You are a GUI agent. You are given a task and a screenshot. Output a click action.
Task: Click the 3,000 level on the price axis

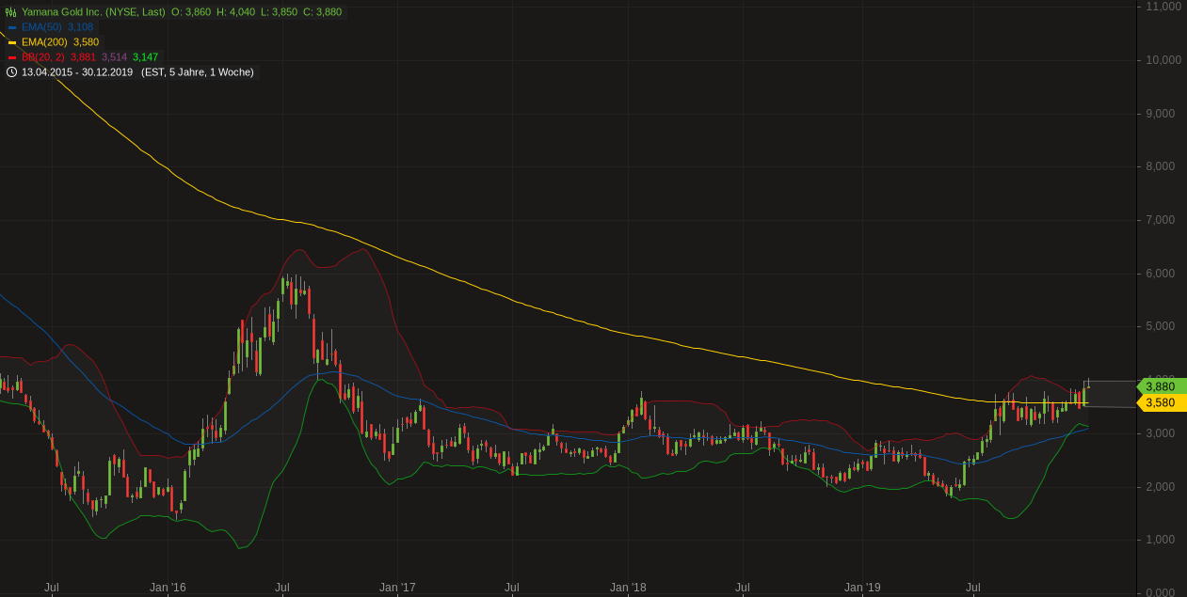1159,432
